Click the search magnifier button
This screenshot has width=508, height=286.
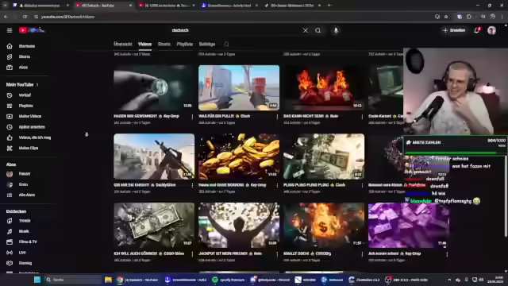point(317,30)
